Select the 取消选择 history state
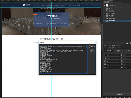 [112, 16]
